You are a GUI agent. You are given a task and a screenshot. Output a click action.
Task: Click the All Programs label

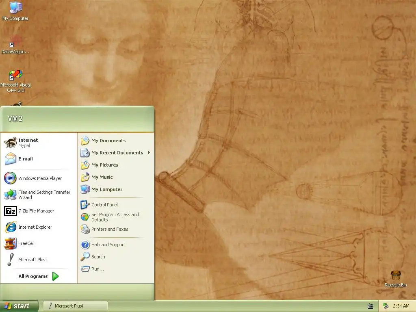click(x=33, y=276)
